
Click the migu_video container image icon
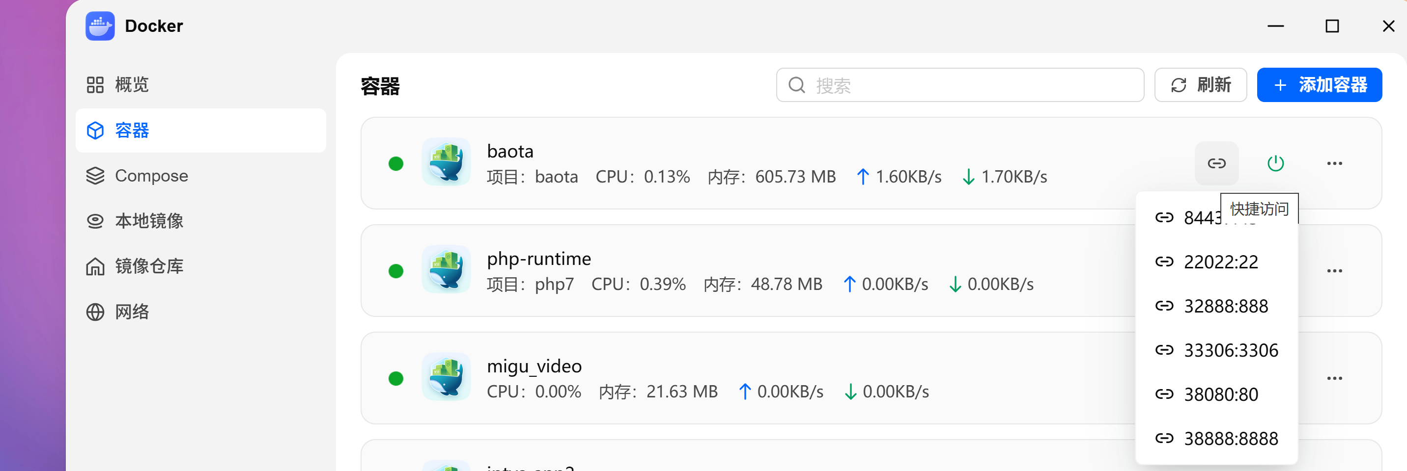pos(446,377)
